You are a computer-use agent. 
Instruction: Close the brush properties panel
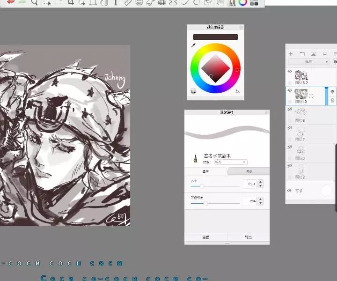coord(267,112)
